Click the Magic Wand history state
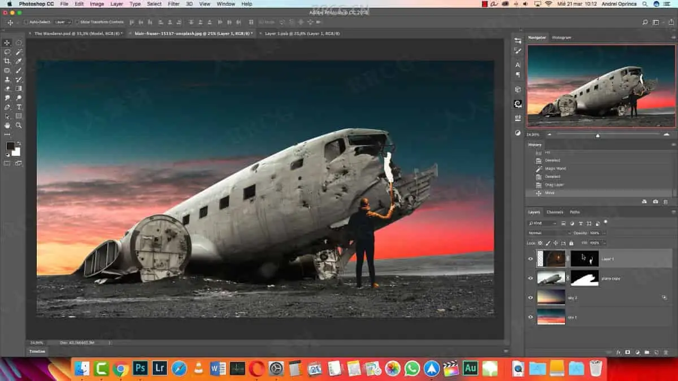The image size is (678, 381). click(555, 168)
